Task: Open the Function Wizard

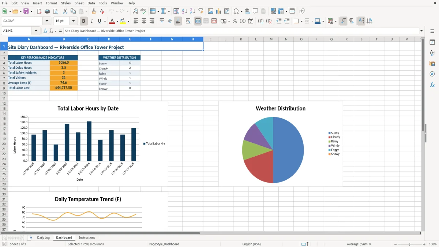Action: (45, 31)
